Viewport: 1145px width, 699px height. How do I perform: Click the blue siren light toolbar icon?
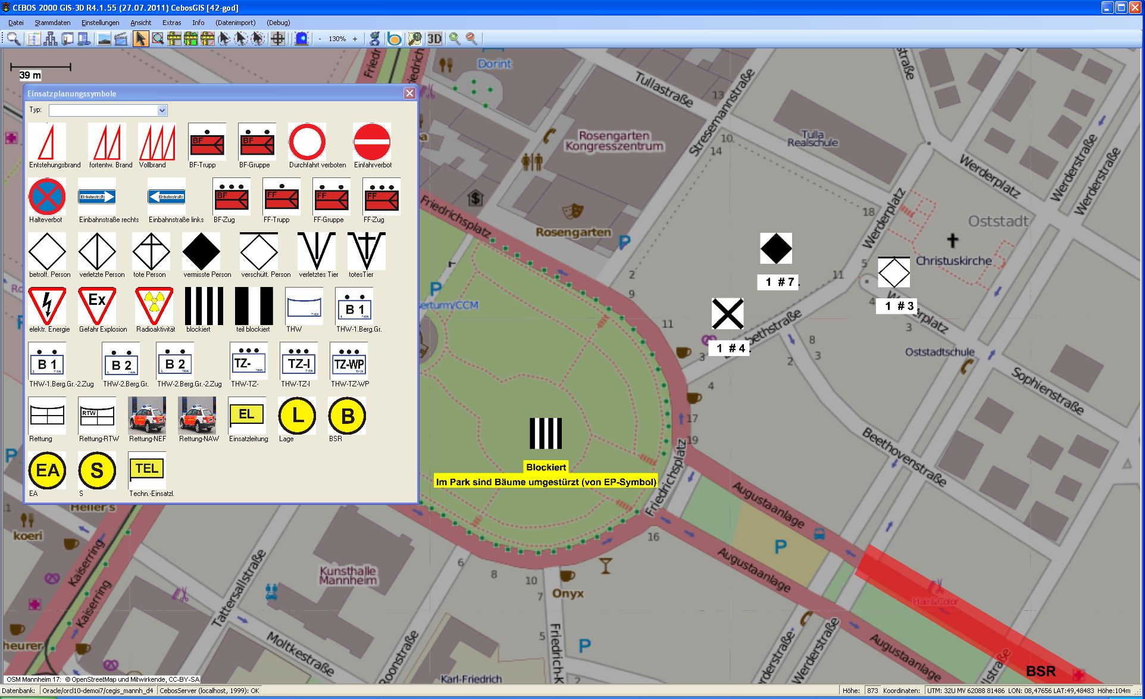click(302, 39)
